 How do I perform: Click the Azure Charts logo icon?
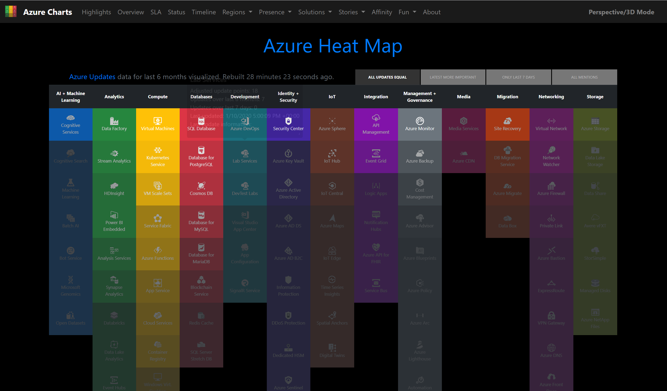point(11,12)
